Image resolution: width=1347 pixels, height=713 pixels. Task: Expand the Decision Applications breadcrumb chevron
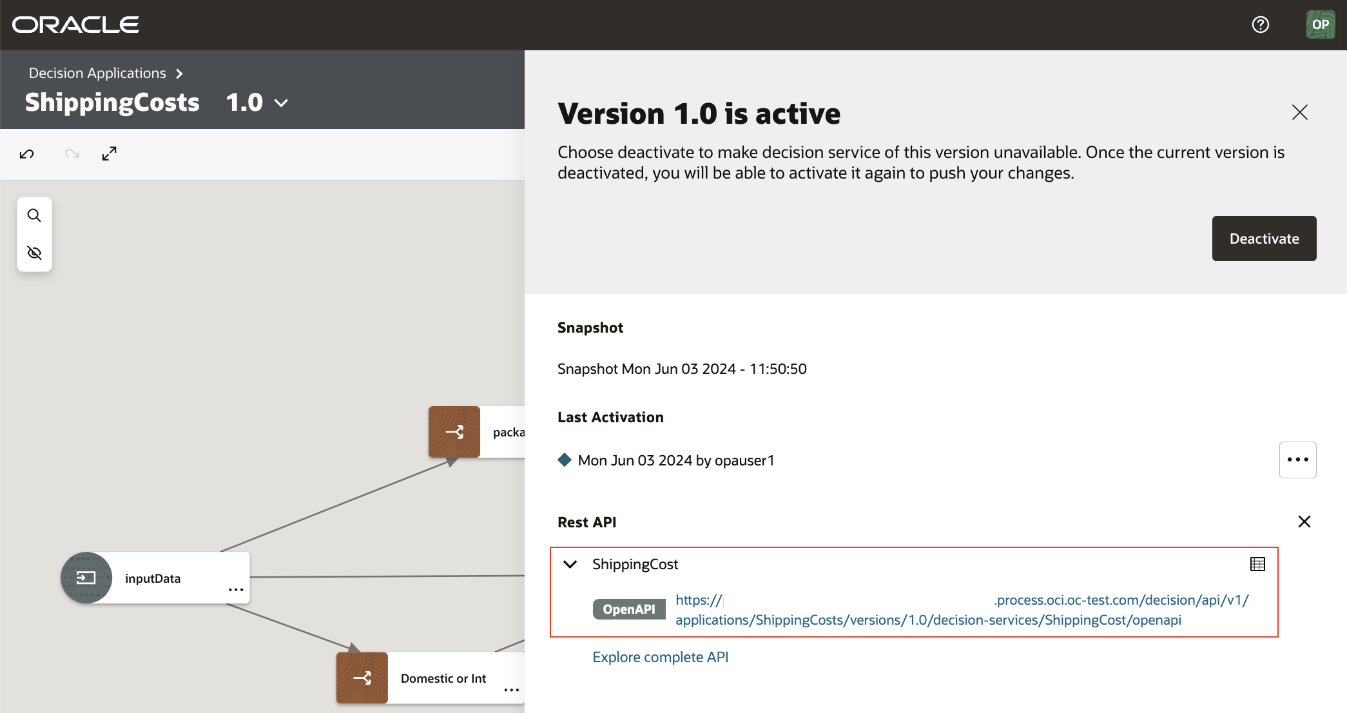point(179,73)
